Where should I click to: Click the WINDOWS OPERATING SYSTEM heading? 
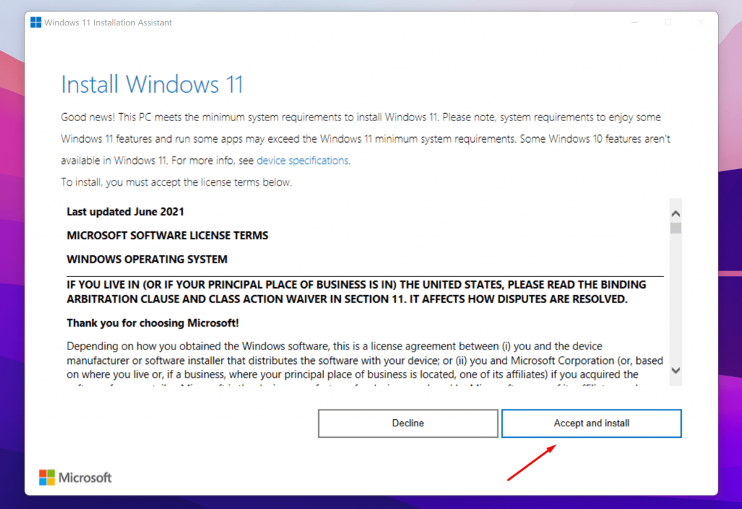tap(147, 258)
